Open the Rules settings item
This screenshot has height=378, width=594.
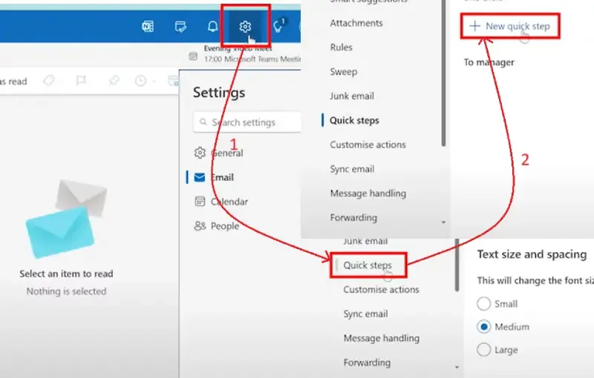click(342, 47)
